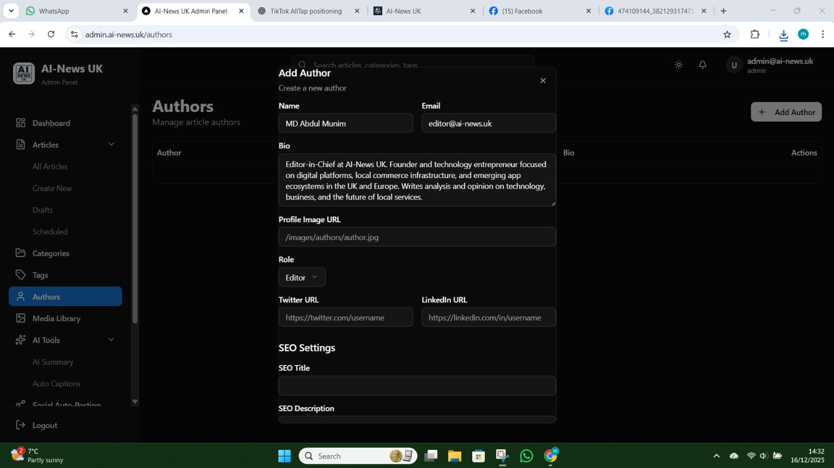Click the Categories folder icon
Image resolution: width=834 pixels, height=468 pixels.
pos(21,253)
